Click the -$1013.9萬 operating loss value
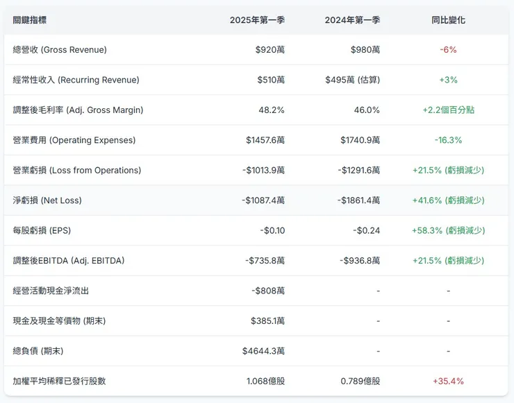The height and width of the screenshot is (403, 514). point(263,170)
